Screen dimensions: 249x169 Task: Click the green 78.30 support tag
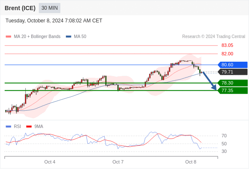pos(233,83)
